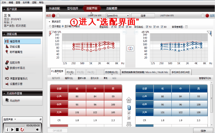Viewport: 215px width, 133px height.
Task: Click the 连接 connect button
Action: click(143, 16)
